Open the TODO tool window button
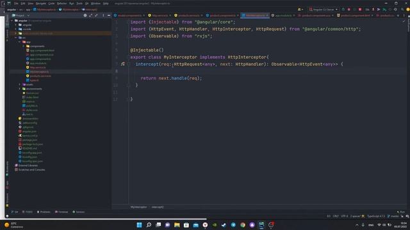The height and width of the screenshot is (230, 410). pyautogui.click(x=28, y=211)
